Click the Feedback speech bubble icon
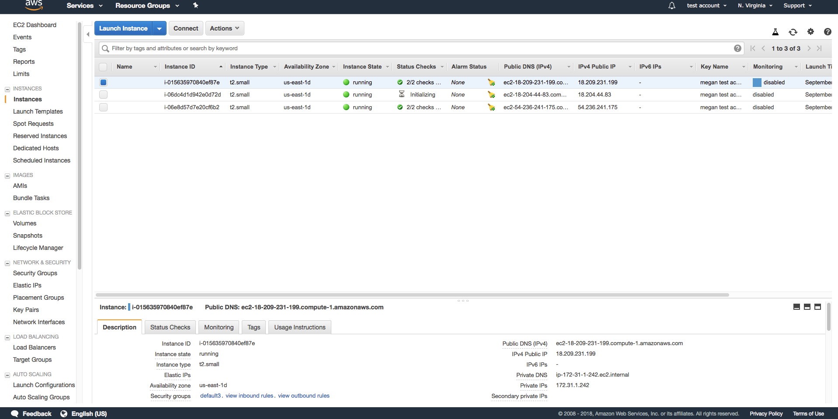The height and width of the screenshot is (419, 838). 14,414
